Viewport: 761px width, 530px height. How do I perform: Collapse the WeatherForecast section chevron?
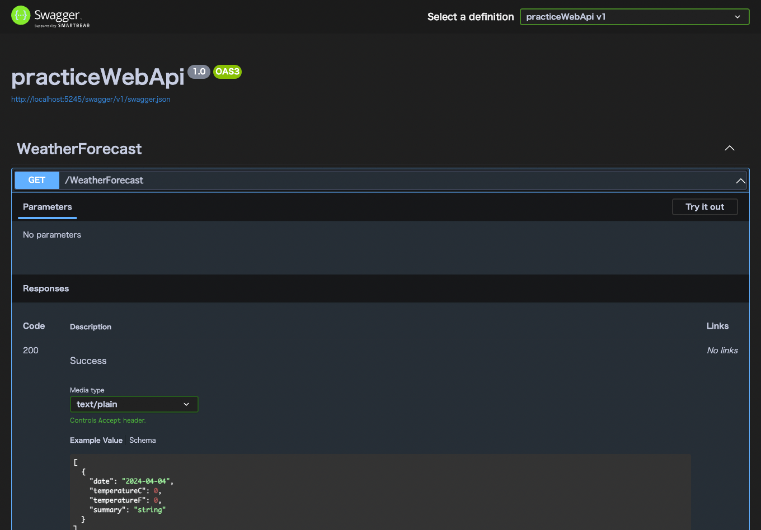[730, 148]
